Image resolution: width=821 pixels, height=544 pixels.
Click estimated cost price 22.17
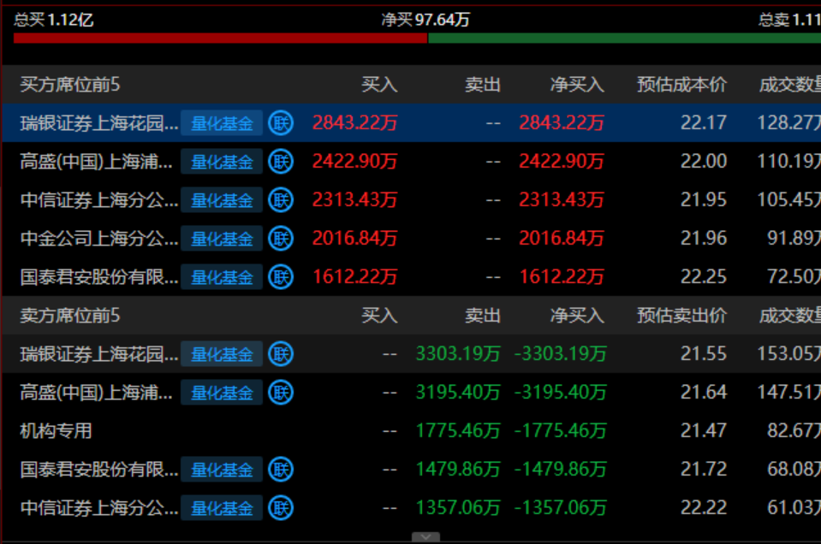point(703,123)
